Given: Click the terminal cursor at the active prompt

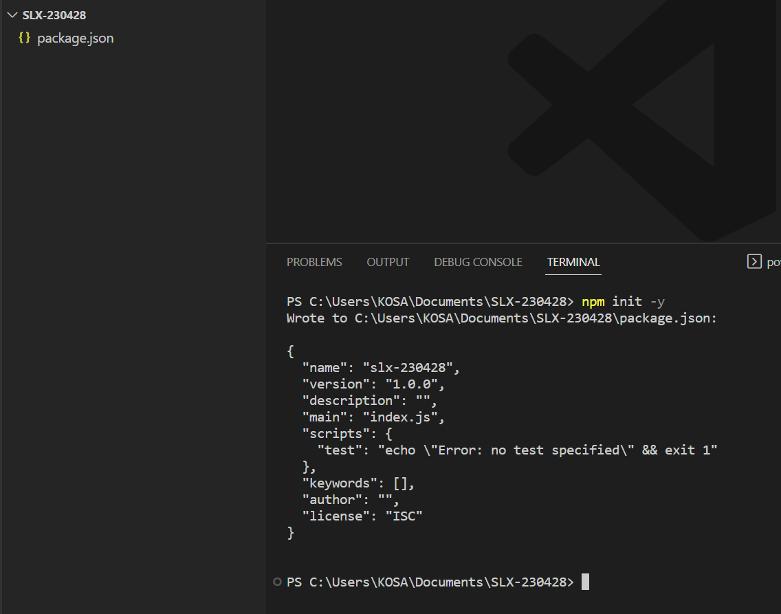Looking at the screenshot, I should (585, 582).
